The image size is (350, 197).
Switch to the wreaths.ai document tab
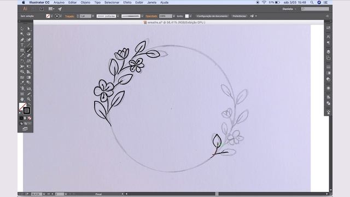[x=174, y=22]
